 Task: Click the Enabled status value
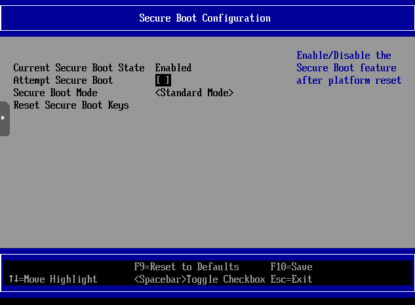173,68
